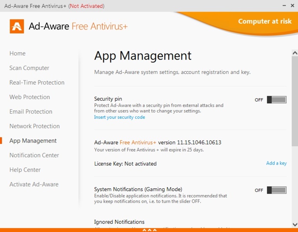298x232 pixels.
Task: Go to Scan Computer
Action: 29,68
